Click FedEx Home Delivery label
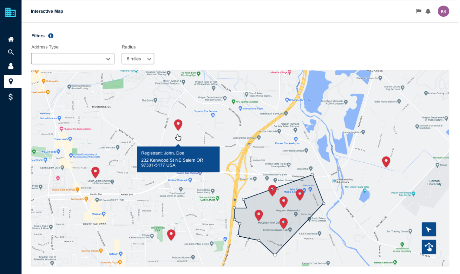 [385, 102]
